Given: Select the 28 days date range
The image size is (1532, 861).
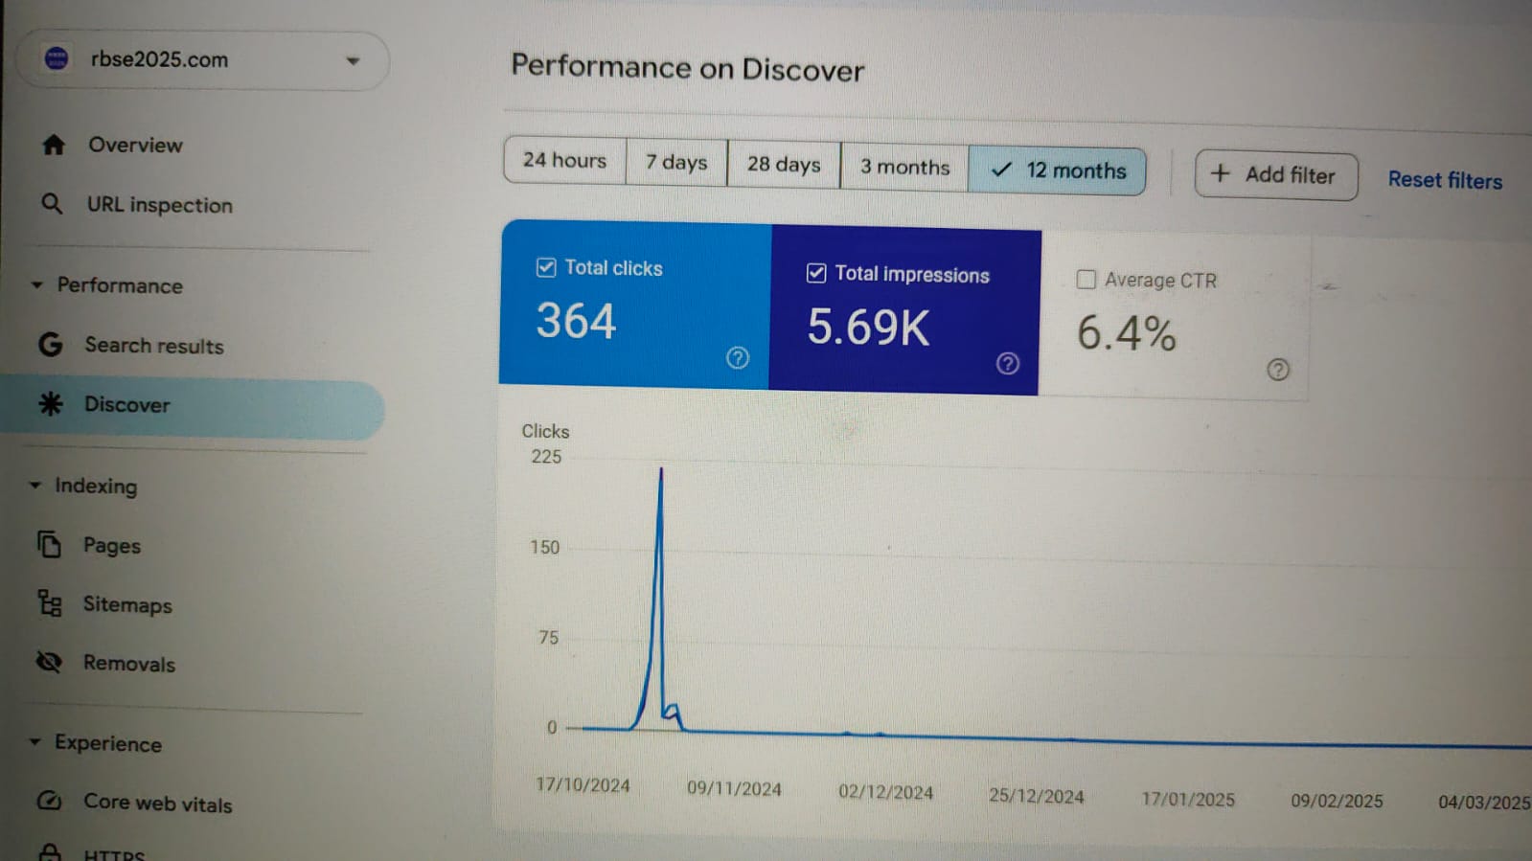Looking at the screenshot, I should click(784, 164).
